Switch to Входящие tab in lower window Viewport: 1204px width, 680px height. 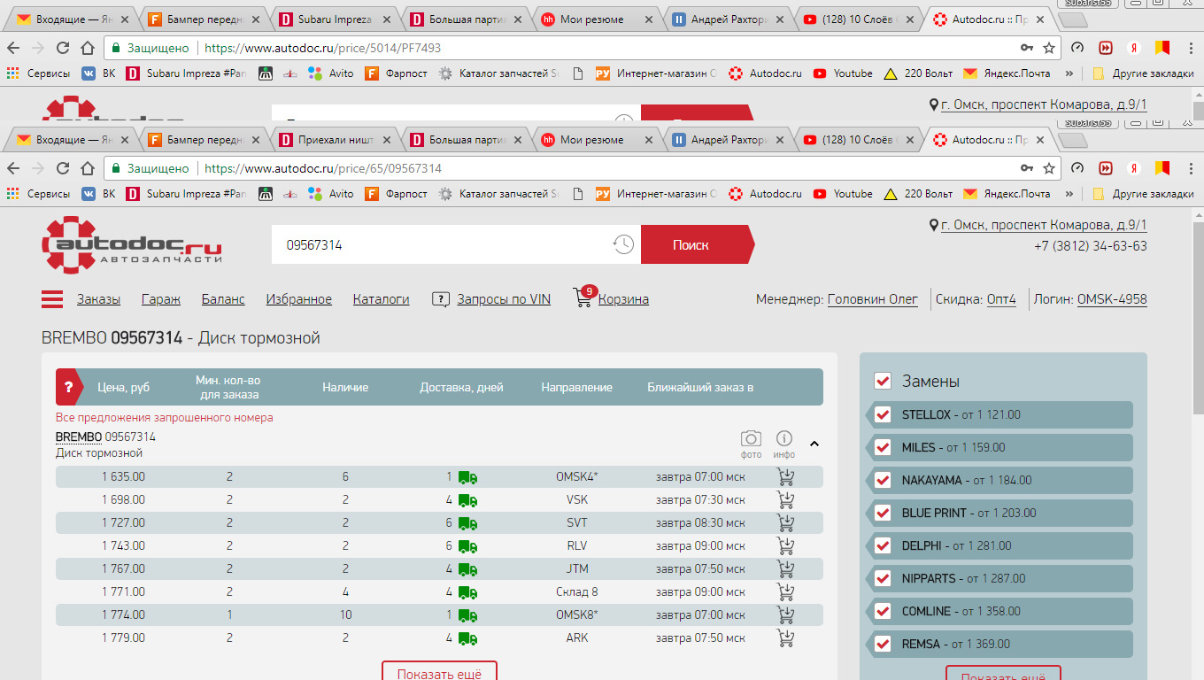73,140
